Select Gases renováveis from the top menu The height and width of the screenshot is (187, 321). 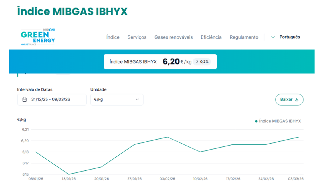tap(173, 37)
